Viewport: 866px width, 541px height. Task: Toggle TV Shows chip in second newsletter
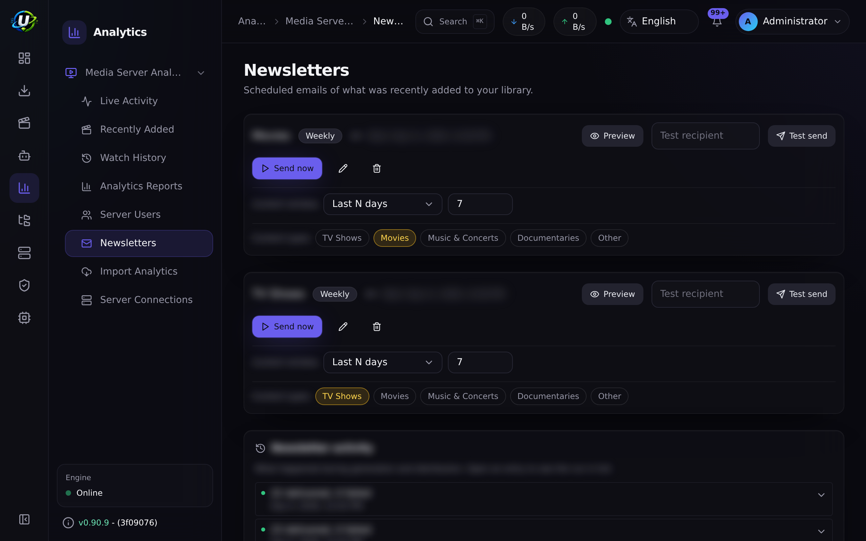coord(342,396)
